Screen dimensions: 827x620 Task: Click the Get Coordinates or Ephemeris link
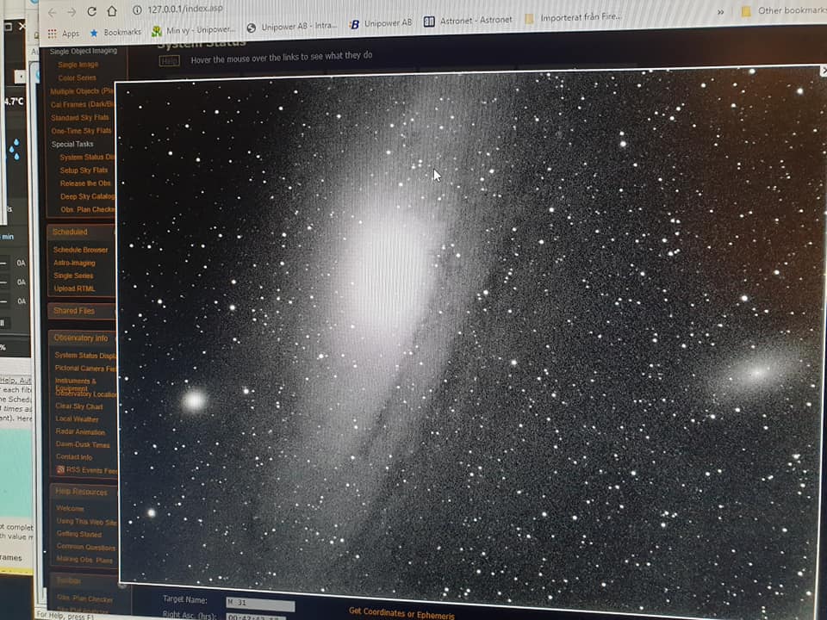(x=401, y=611)
